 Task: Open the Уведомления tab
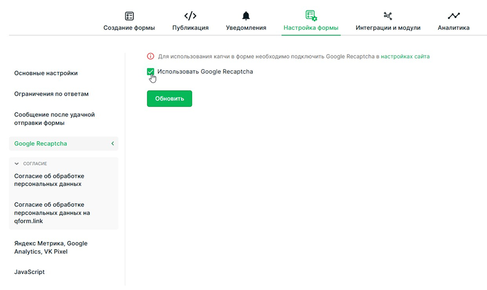(246, 28)
